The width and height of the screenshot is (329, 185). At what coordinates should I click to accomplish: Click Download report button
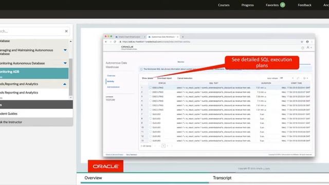[x=164, y=78]
